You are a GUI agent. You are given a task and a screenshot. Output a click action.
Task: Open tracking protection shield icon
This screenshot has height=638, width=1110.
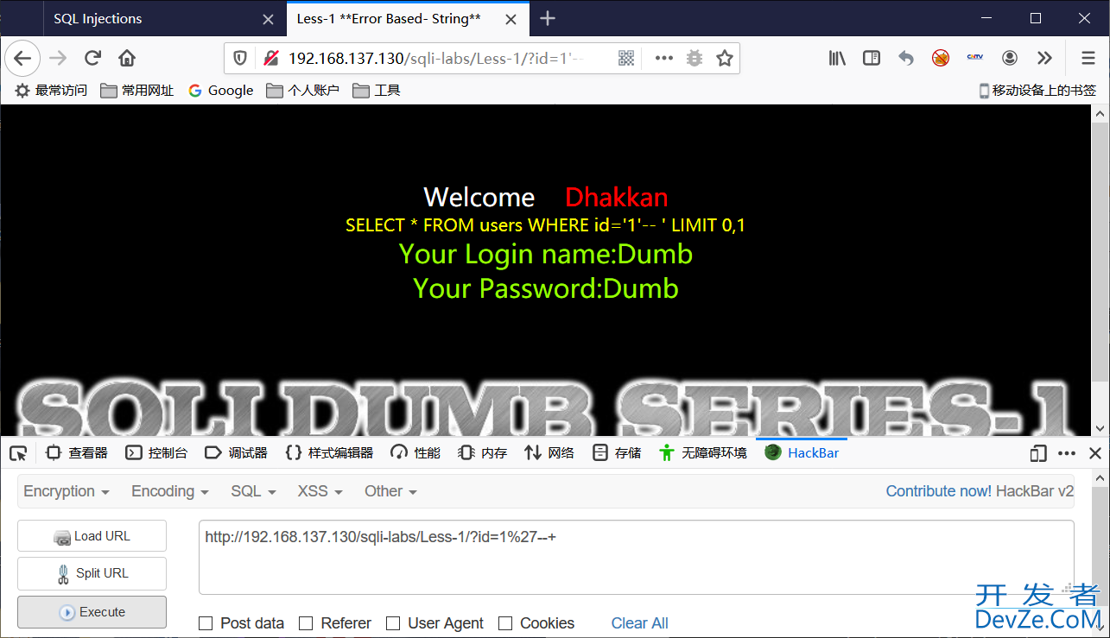point(241,58)
